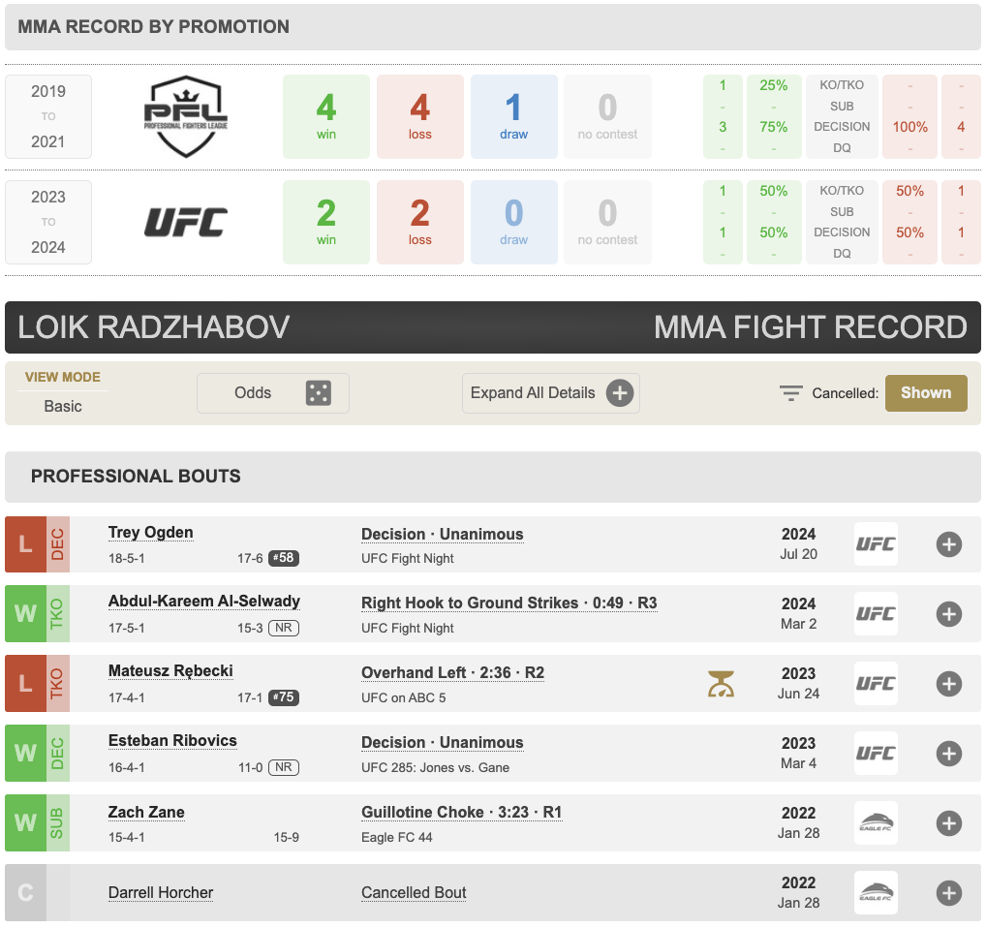Click the green PFL 4 win box
Screen dimensions: 986x928
pos(326,116)
